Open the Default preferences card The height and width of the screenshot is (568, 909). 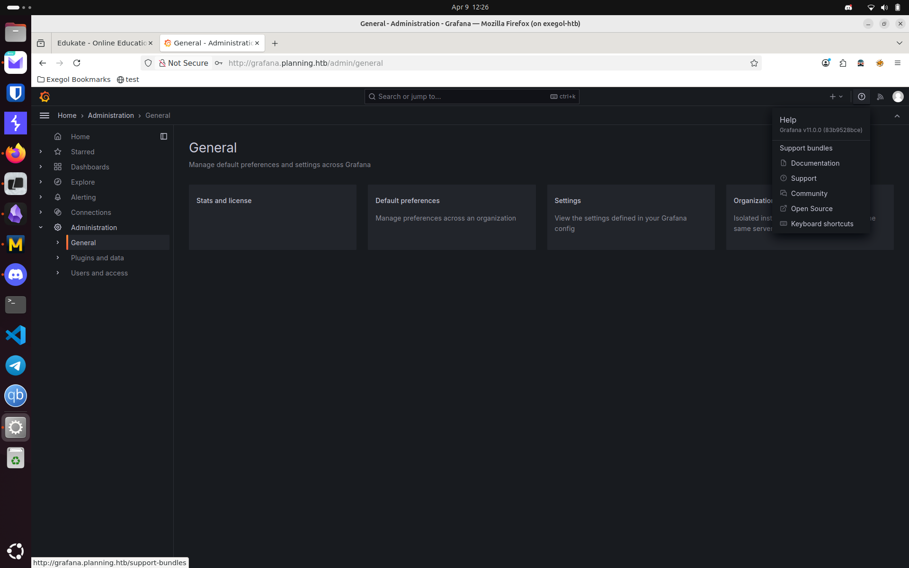tap(451, 217)
